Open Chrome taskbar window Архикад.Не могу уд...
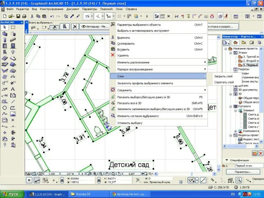Viewport: 264px width, 198px height. (130, 194)
